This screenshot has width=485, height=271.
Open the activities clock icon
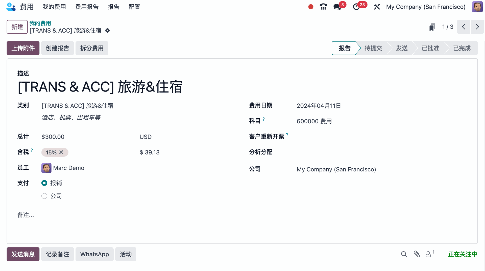click(356, 7)
